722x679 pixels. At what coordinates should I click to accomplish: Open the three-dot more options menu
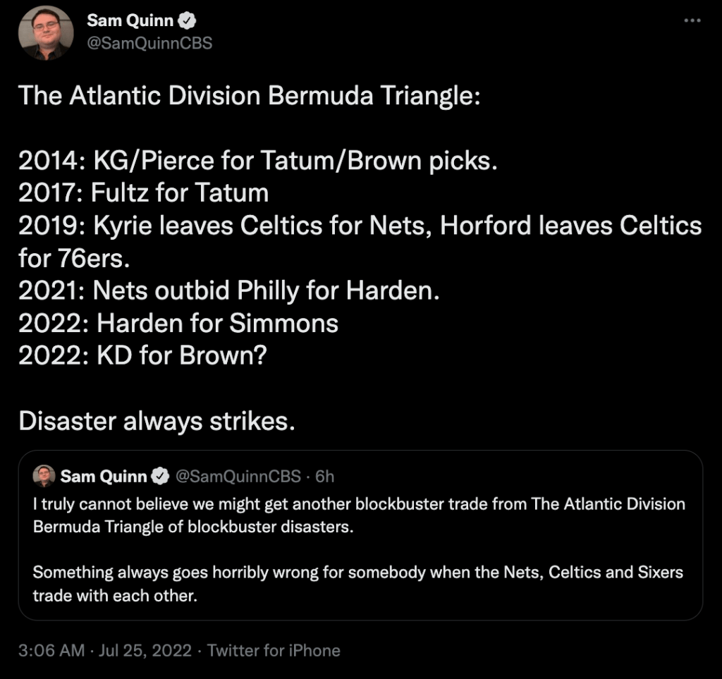pos(693,20)
